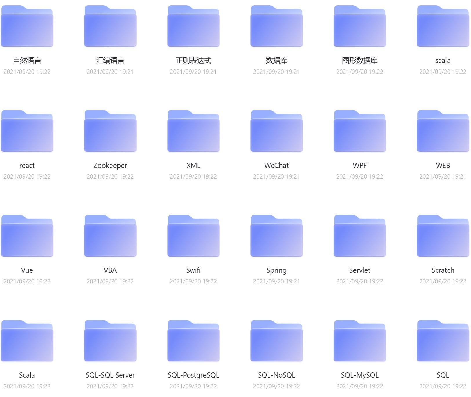Click the SQL-PostgreSQL folder icon
Screen dimensions: 471x397
click(x=193, y=341)
